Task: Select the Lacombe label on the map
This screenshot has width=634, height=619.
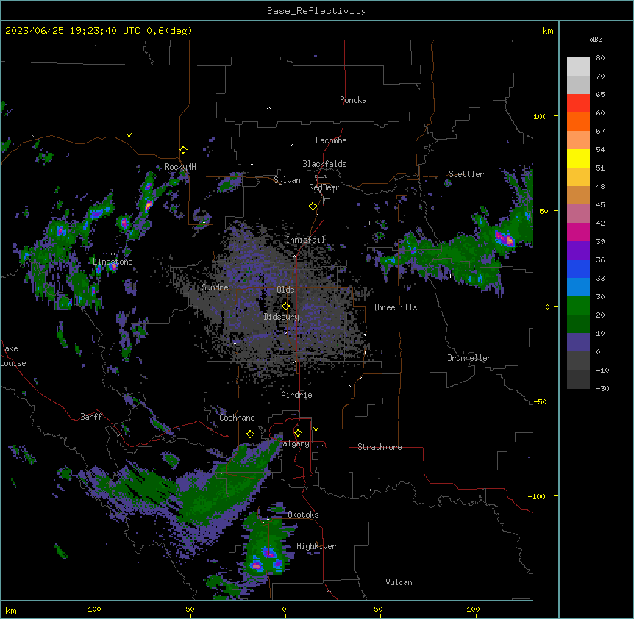Action: pyautogui.click(x=331, y=140)
